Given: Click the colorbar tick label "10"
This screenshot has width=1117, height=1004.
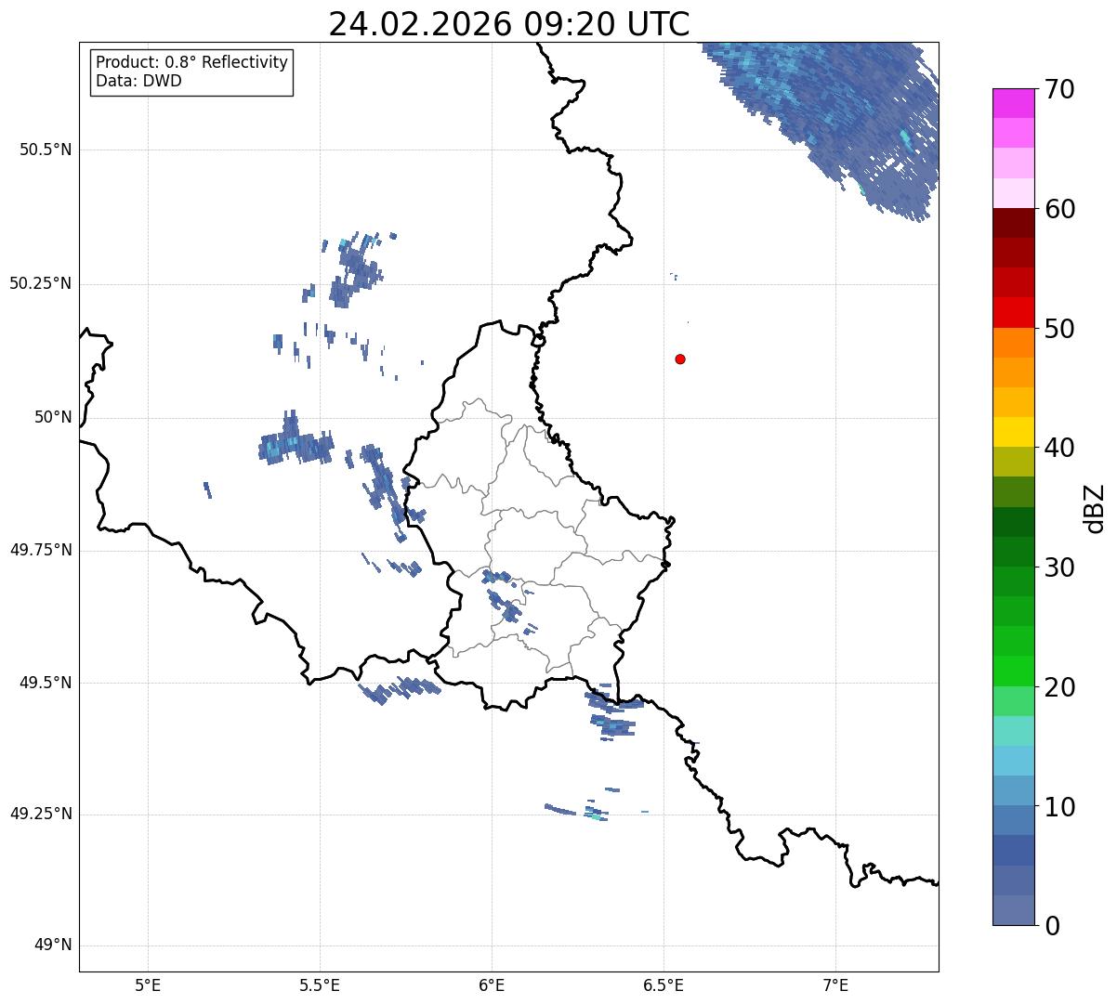Looking at the screenshot, I should (1059, 807).
